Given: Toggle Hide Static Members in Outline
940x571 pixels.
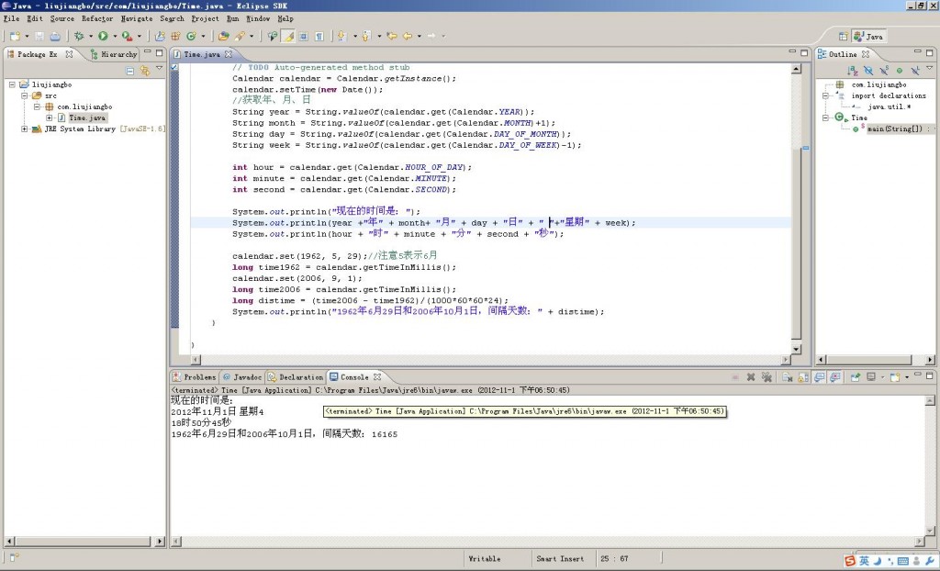Looking at the screenshot, I should click(x=884, y=70).
